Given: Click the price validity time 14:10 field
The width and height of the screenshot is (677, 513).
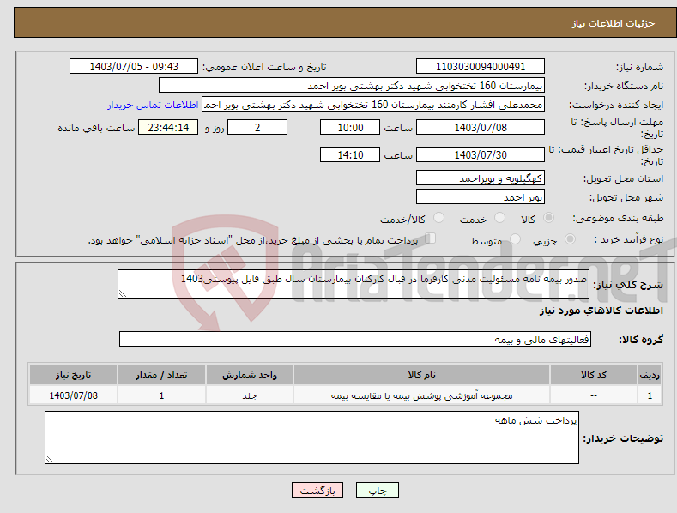Looking at the screenshot, I should tap(350, 154).
